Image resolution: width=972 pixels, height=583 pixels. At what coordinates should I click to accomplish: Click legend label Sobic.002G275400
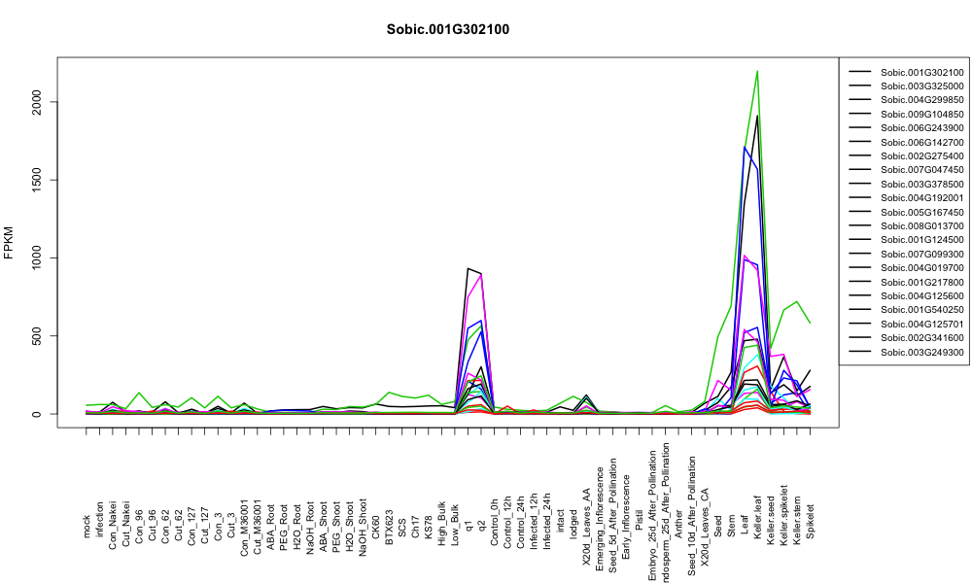(921, 156)
